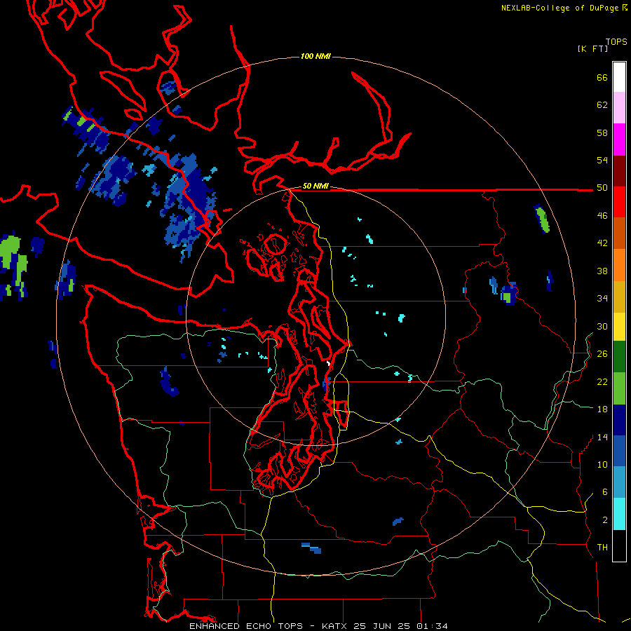Select the dark red 54 kft legend swatch
The image size is (631, 631).
point(619,171)
